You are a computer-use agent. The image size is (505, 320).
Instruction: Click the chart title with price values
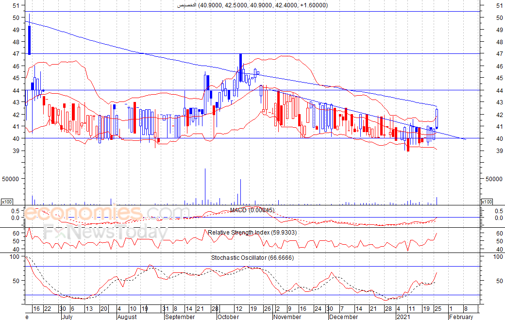pos(251,5)
